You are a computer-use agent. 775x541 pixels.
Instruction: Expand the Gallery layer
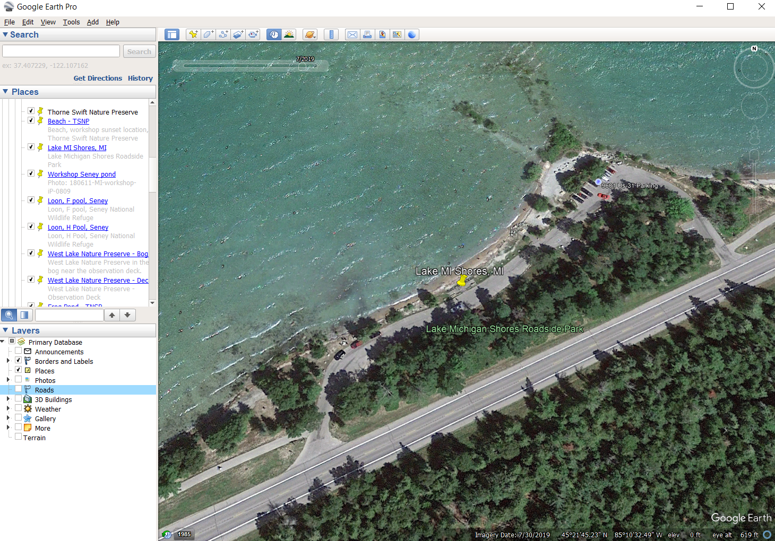pos(8,418)
